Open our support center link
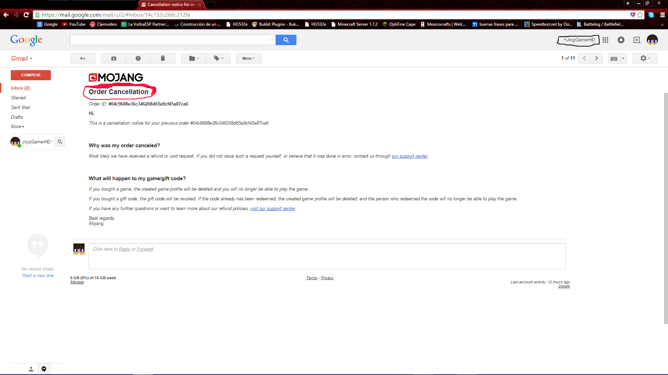 click(x=409, y=156)
